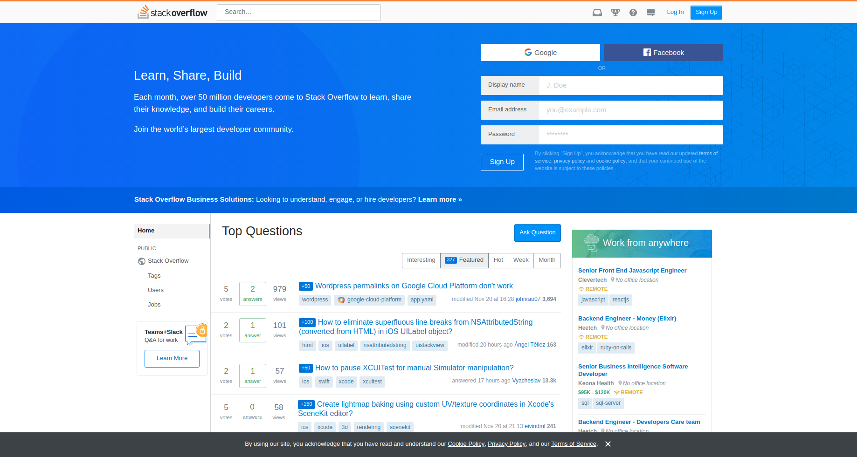The image size is (857, 457).
Task: Click the header Sign Up button
Action: point(706,12)
